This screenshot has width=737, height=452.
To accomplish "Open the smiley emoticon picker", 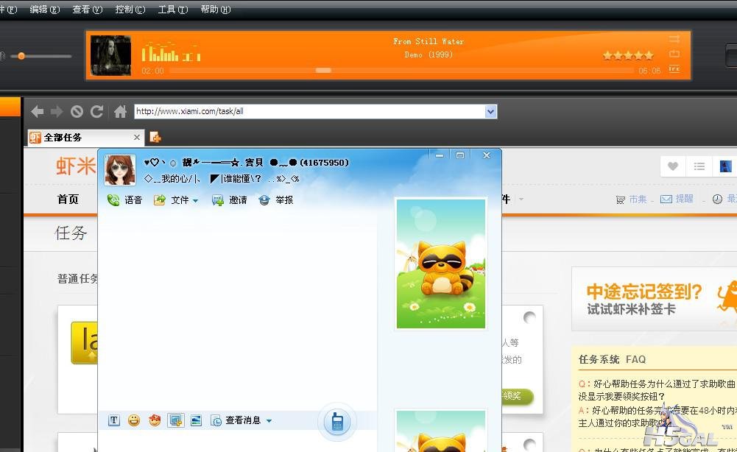I will 134,420.
